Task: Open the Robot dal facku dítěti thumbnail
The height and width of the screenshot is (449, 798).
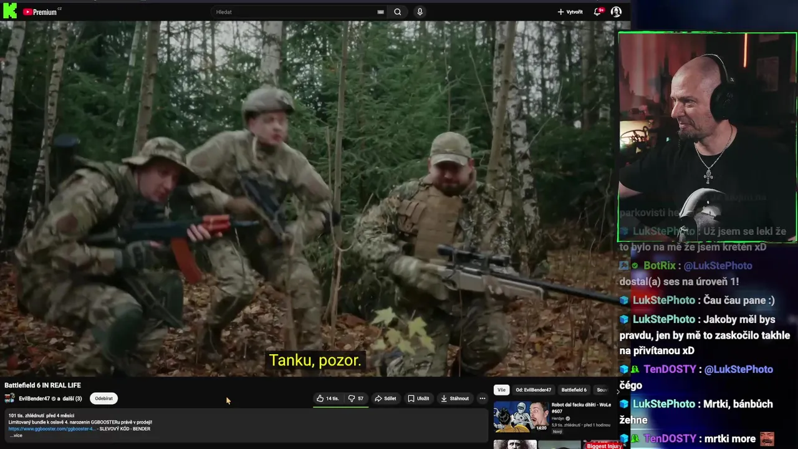Action: tap(521, 417)
